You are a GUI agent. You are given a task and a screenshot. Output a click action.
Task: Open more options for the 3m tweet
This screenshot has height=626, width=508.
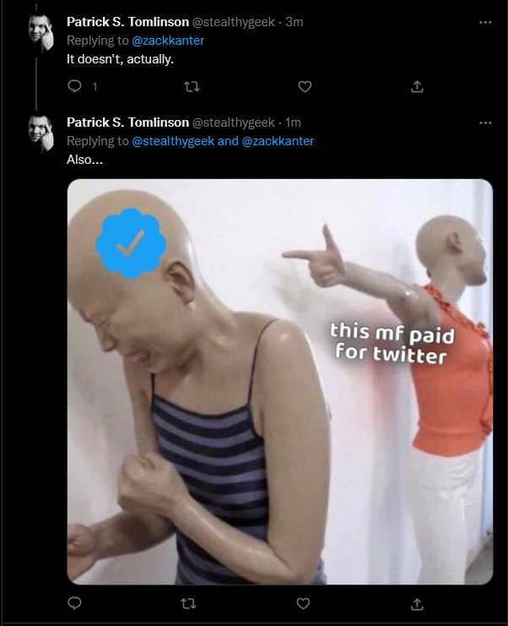485,22
